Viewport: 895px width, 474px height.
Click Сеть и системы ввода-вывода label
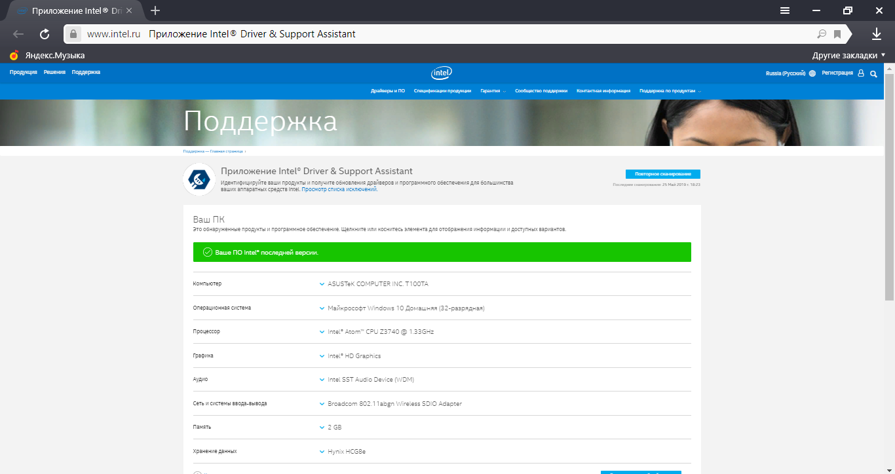point(229,403)
